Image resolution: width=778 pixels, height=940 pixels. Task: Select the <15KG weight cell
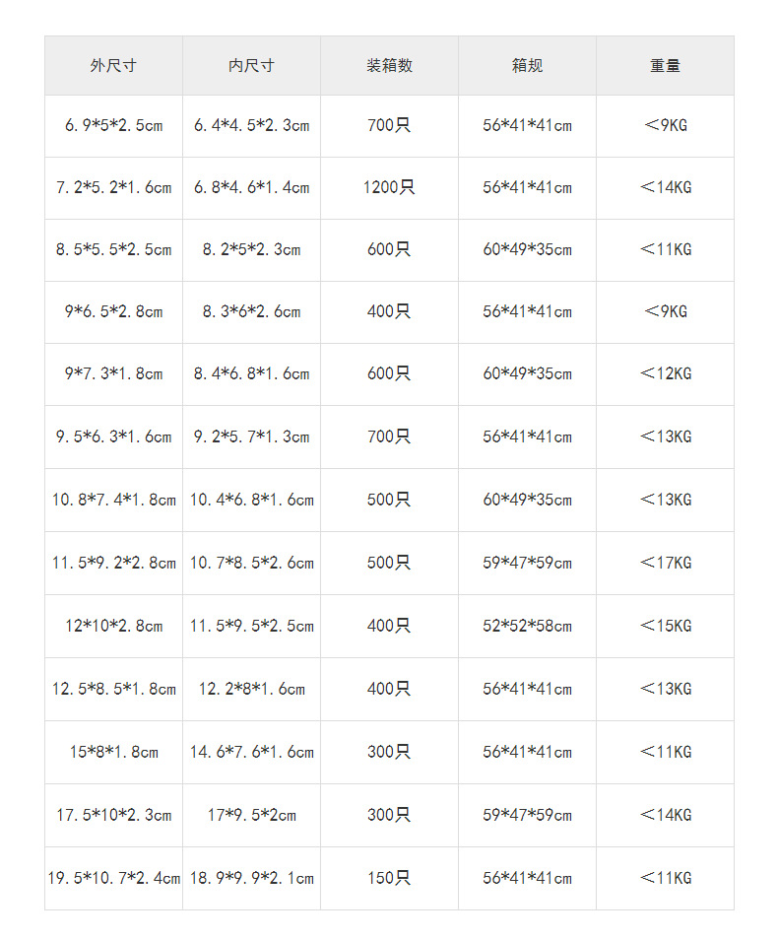[x=665, y=626]
